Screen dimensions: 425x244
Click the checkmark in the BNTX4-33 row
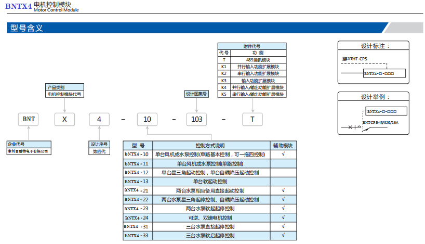pyautogui.click(x=283, y=235)
